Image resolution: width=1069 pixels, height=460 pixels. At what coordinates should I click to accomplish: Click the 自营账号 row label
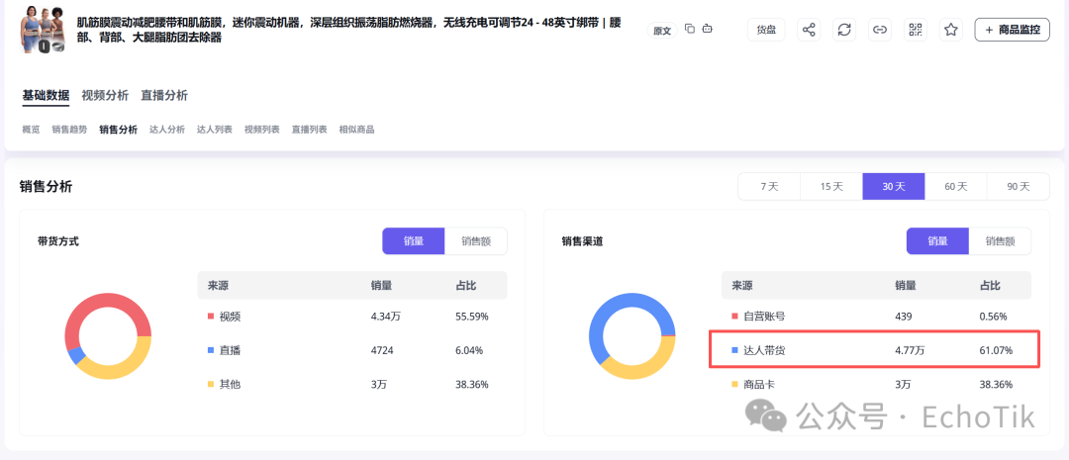coord(764,317)
